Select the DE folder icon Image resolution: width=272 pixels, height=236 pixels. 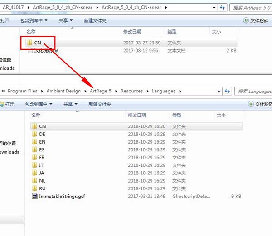tap(34, 134)
